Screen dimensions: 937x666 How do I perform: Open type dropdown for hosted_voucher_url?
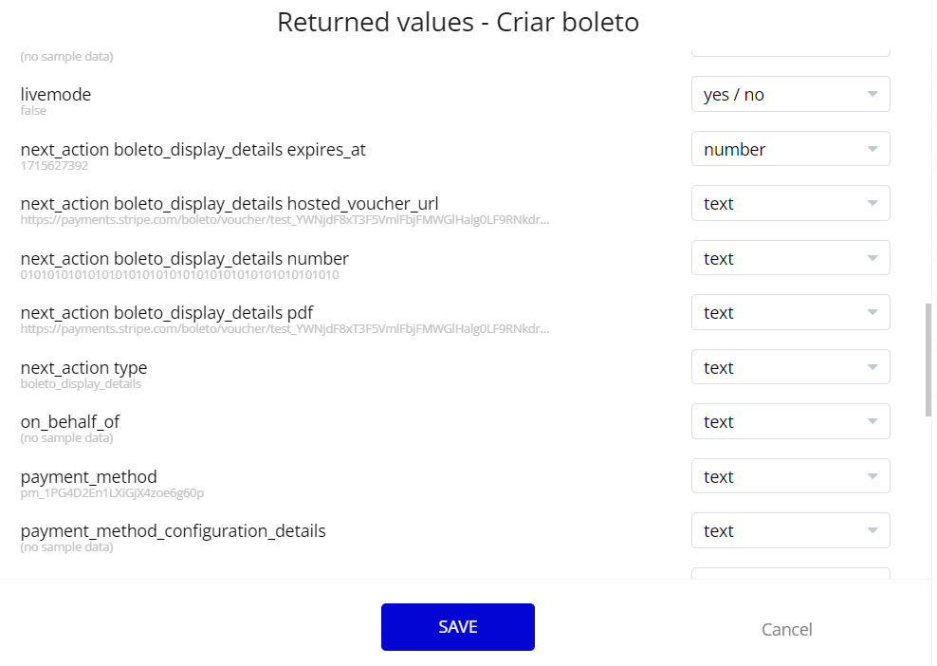(790, 203)
